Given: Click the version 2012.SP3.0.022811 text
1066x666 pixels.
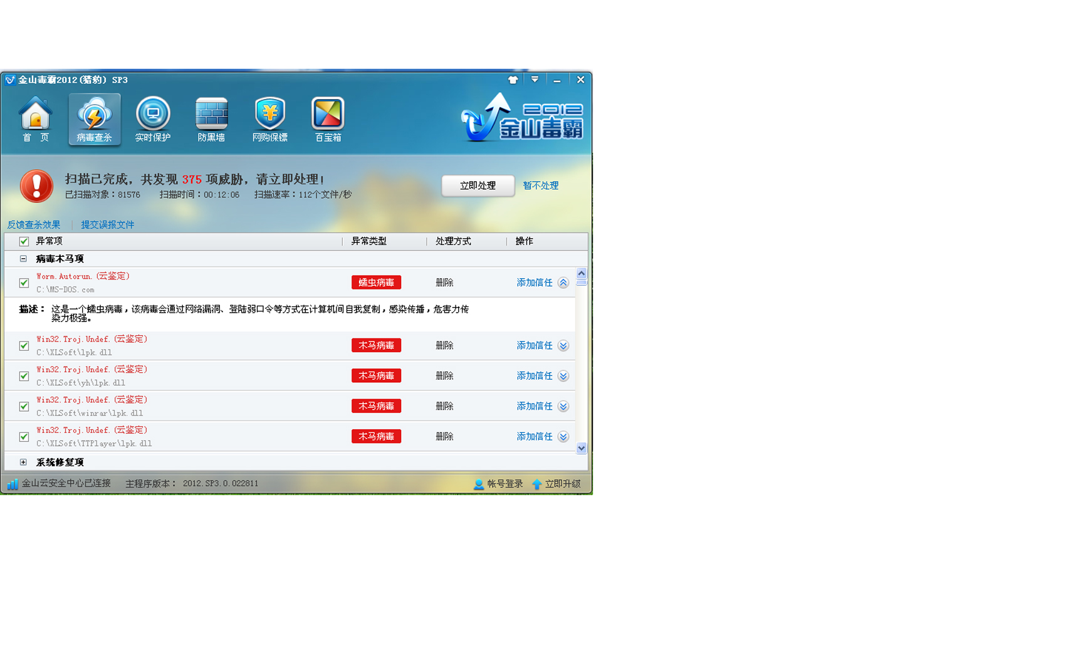Looking at the screenshot, I should [x=221, y=484].
